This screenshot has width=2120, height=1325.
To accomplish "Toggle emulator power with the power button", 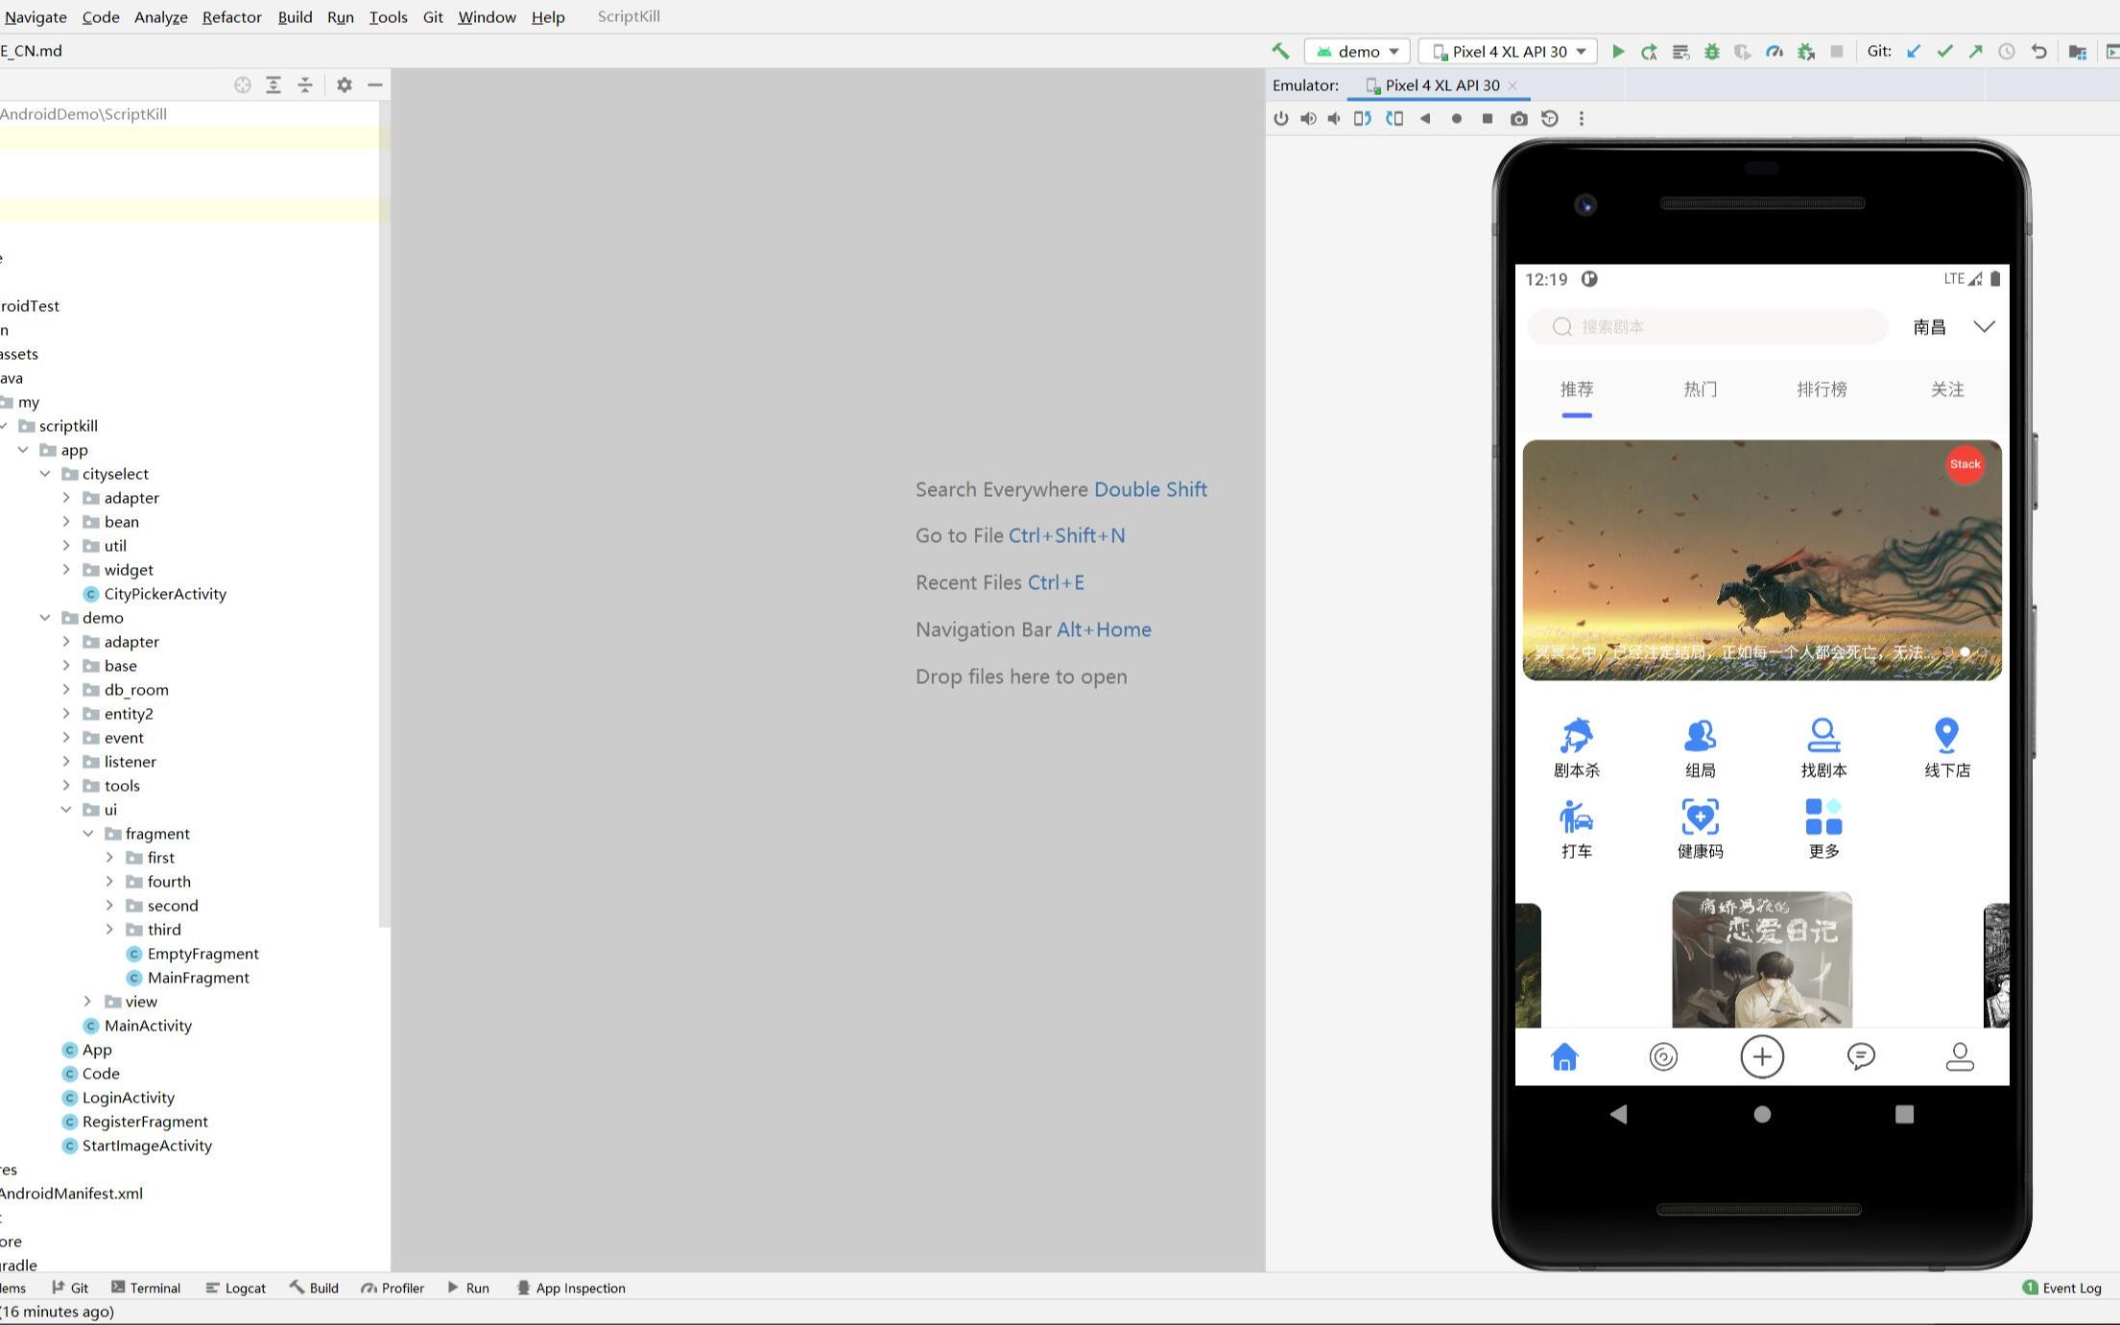I will pos(1282,119).
